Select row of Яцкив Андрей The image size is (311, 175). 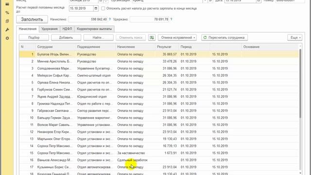point(159,97)
